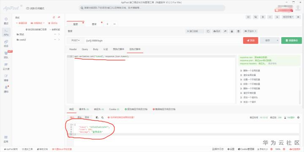Viewport: 304px width, 152px height.
Task: Switch response view to 预览 (preview)
Action: pos(87,117)
